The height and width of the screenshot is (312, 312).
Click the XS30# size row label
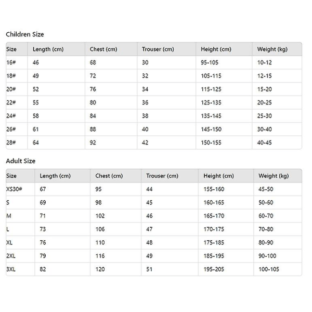[15, 189]
